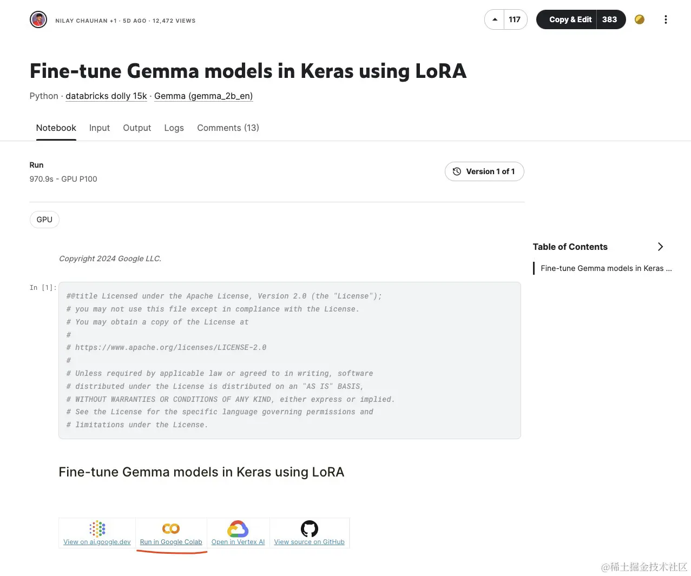Open Nilay Chauhan's profile avatar

(x=38, y=19)
